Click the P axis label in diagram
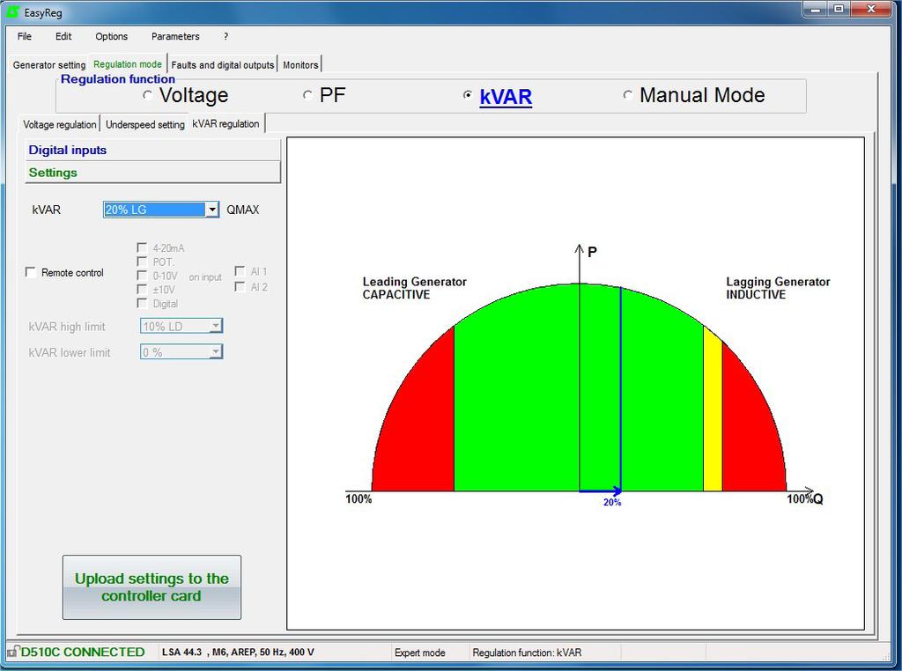This screenshot has width=902, height=671. [x=592, y=252]
